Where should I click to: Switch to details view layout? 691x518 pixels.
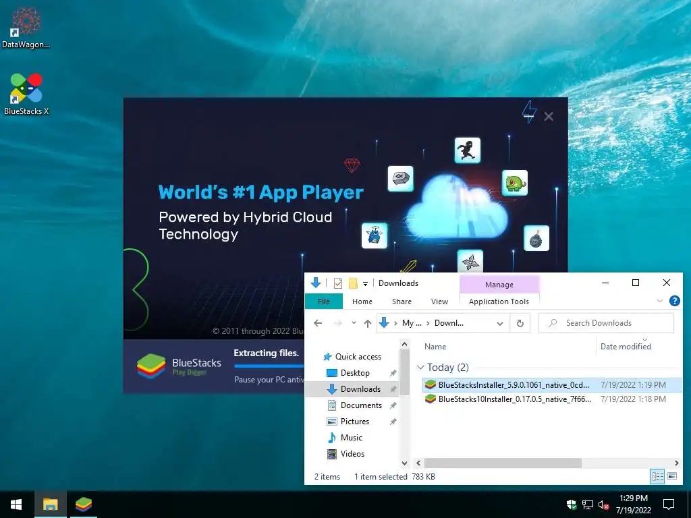(x=657, y=476)
